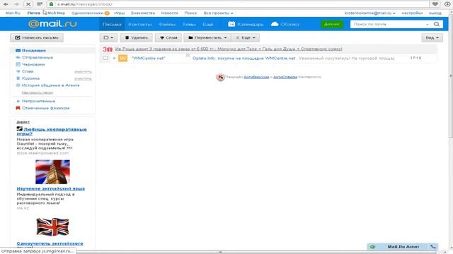Screen dimensions: 453x254
Task: Open Облако cloud storage
Action: point(285,24)
